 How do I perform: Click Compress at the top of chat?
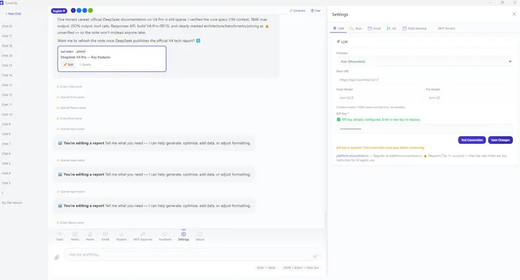click(x=297, y=10)
